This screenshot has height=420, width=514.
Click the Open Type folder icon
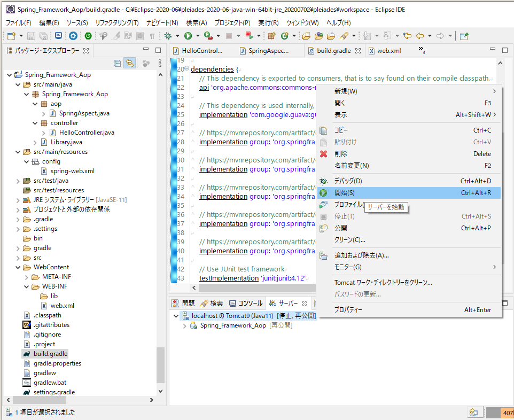(307, 36)
